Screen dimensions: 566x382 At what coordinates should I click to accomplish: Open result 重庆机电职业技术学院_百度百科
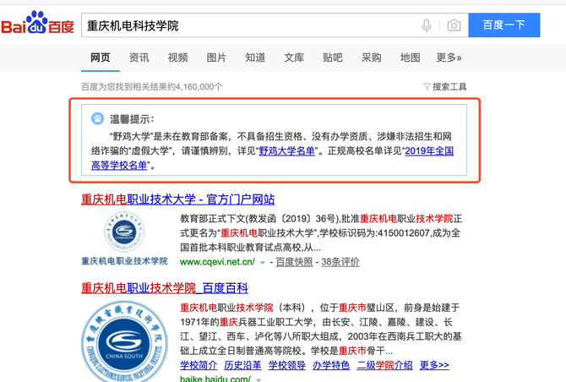point(164,288)
